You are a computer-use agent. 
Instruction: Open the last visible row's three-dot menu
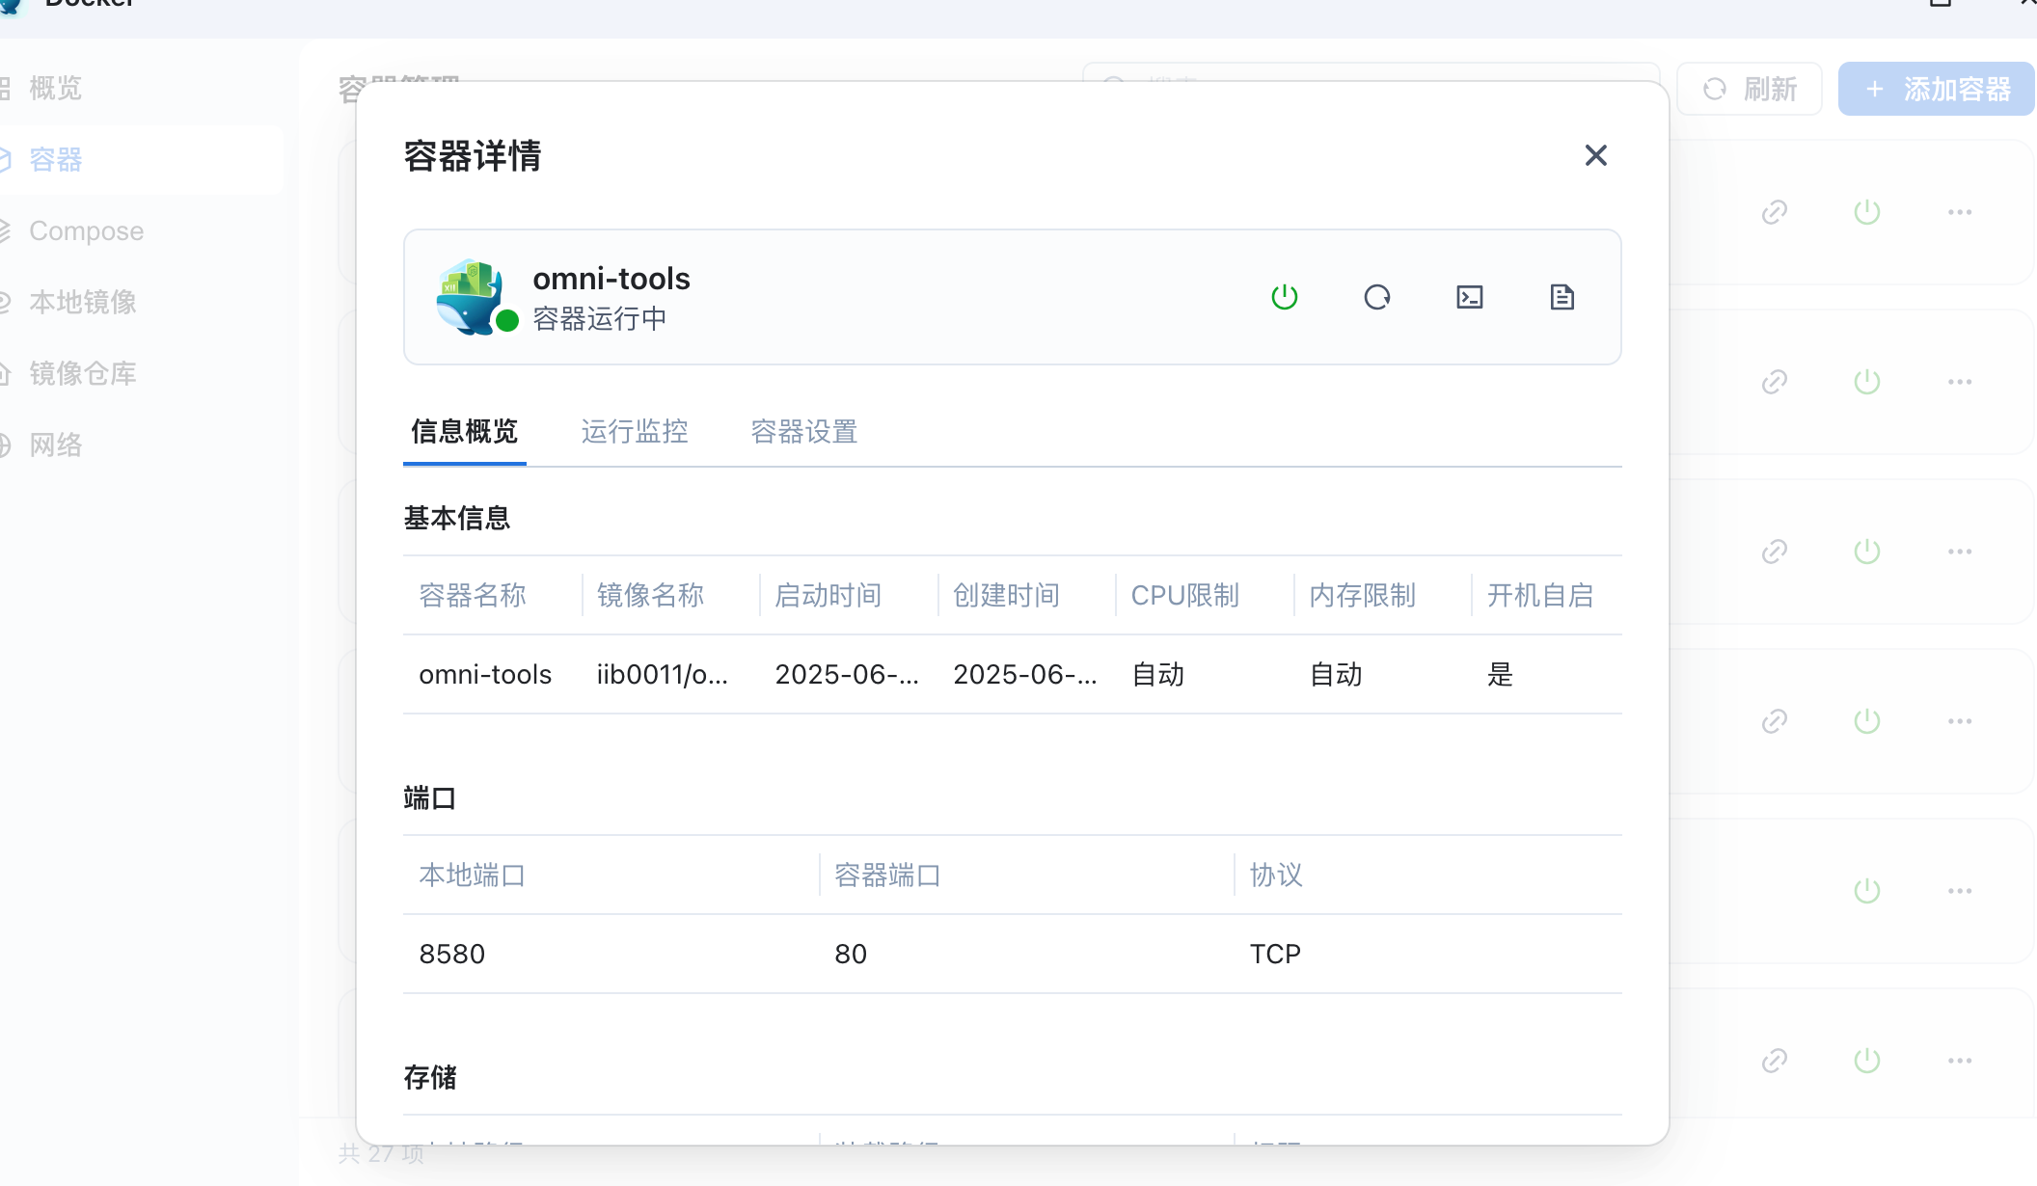click(1959, 1061)
